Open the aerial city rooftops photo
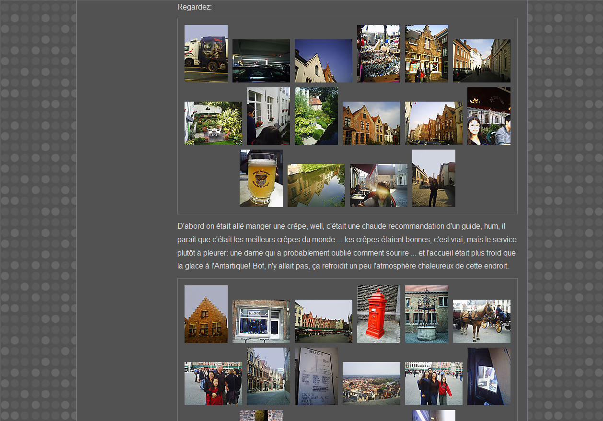The height and width of the screenshot is (421, 603). 371,384
